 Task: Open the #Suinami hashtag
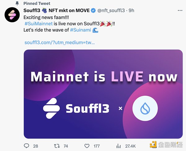coord(81,30)
